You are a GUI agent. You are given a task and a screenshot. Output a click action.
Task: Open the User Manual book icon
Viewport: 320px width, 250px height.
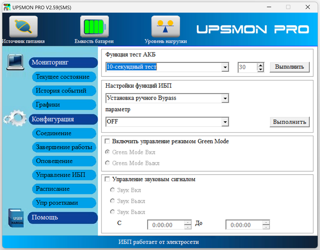tap(16, 218)
